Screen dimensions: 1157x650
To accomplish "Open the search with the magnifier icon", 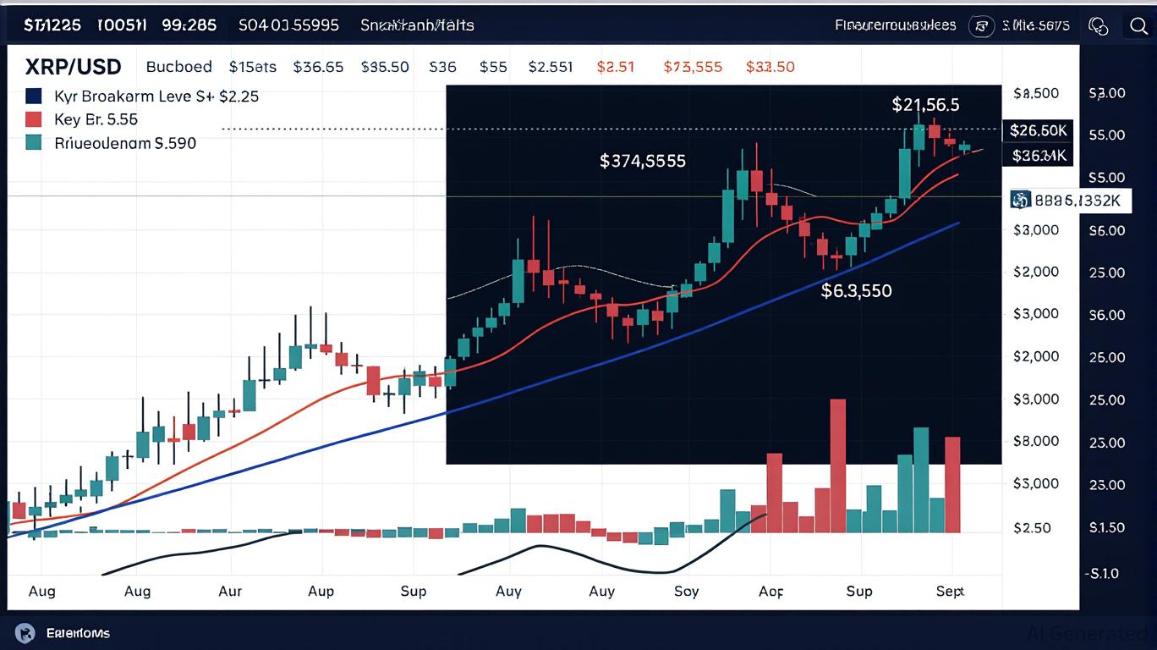I will (1139, 25).
